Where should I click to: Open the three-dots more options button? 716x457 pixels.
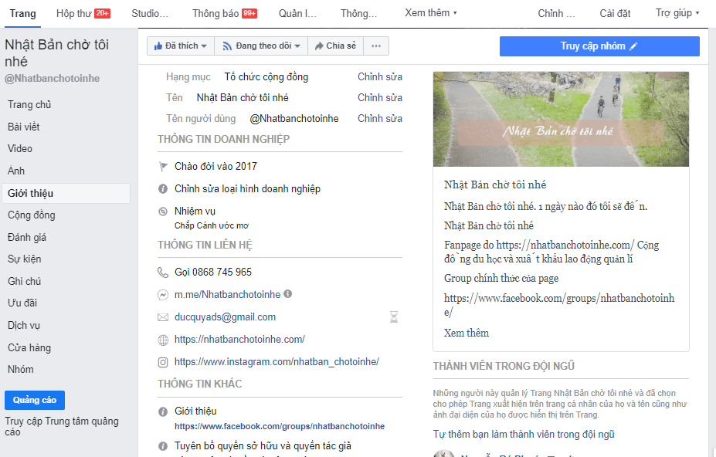[376, 46]
